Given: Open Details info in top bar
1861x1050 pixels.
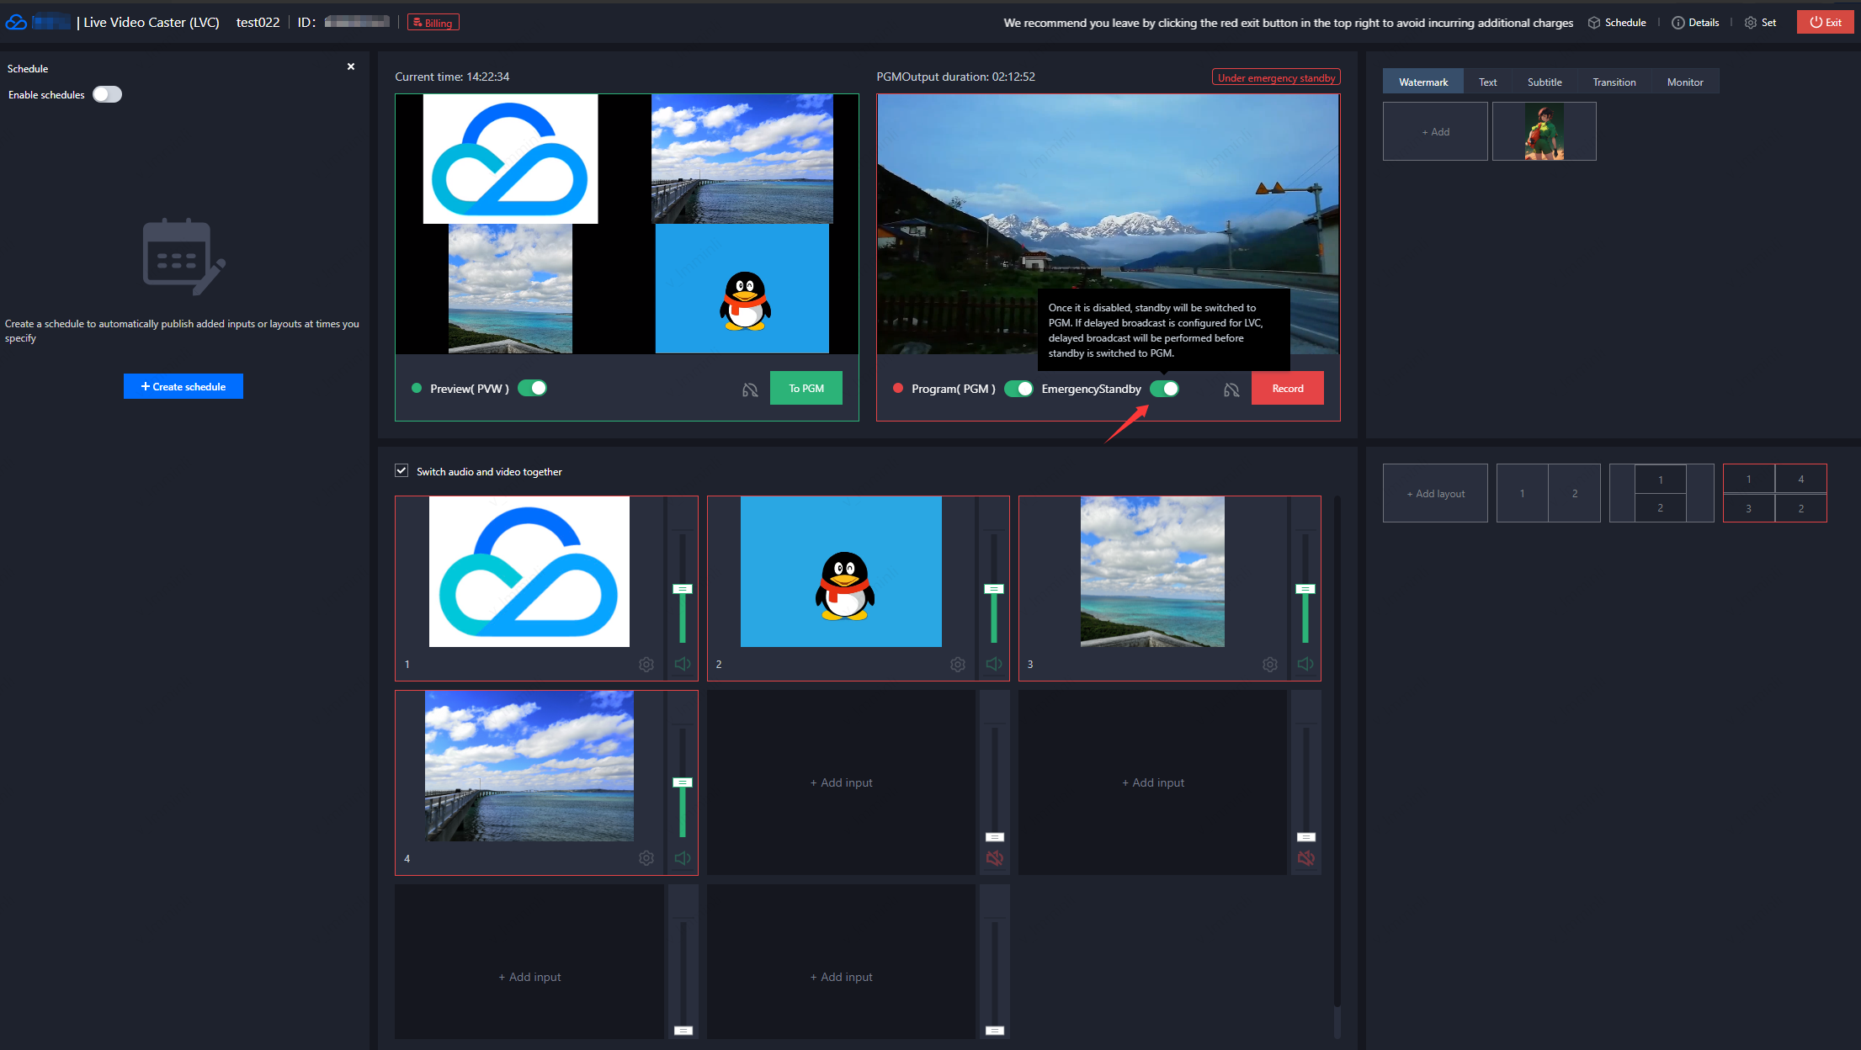Looking at the screenshot, I should point(1695,23).
